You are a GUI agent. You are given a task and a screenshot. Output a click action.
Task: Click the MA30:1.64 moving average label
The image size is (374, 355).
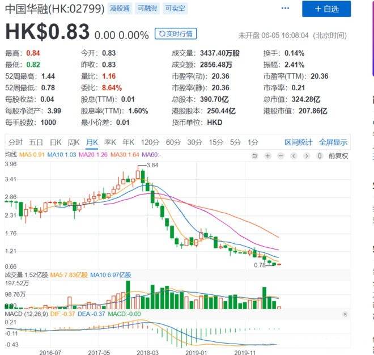[x=125, y=155]
